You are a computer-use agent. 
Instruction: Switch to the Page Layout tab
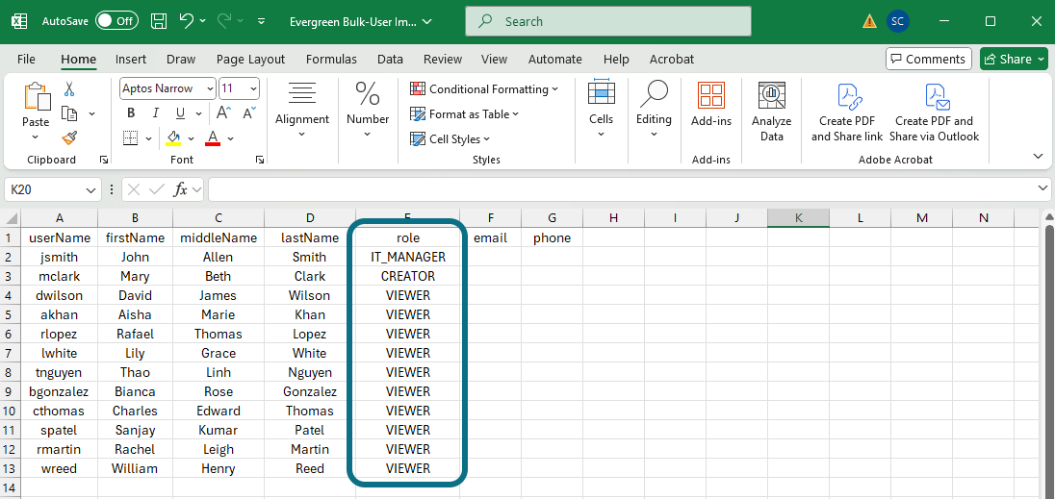click(250, 59)
